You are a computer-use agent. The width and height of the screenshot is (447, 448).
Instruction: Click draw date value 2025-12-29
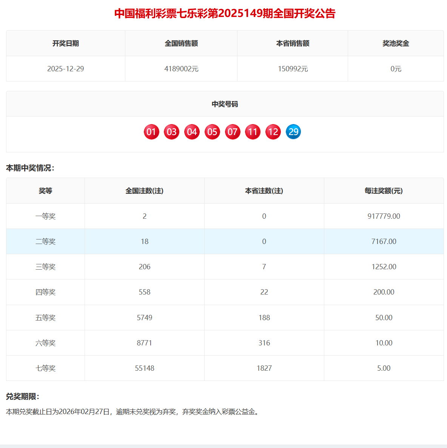tap(65, 69)
